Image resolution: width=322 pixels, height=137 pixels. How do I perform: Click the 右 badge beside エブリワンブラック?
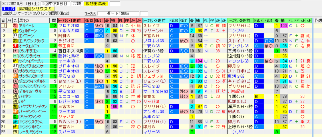pos(15,41)
